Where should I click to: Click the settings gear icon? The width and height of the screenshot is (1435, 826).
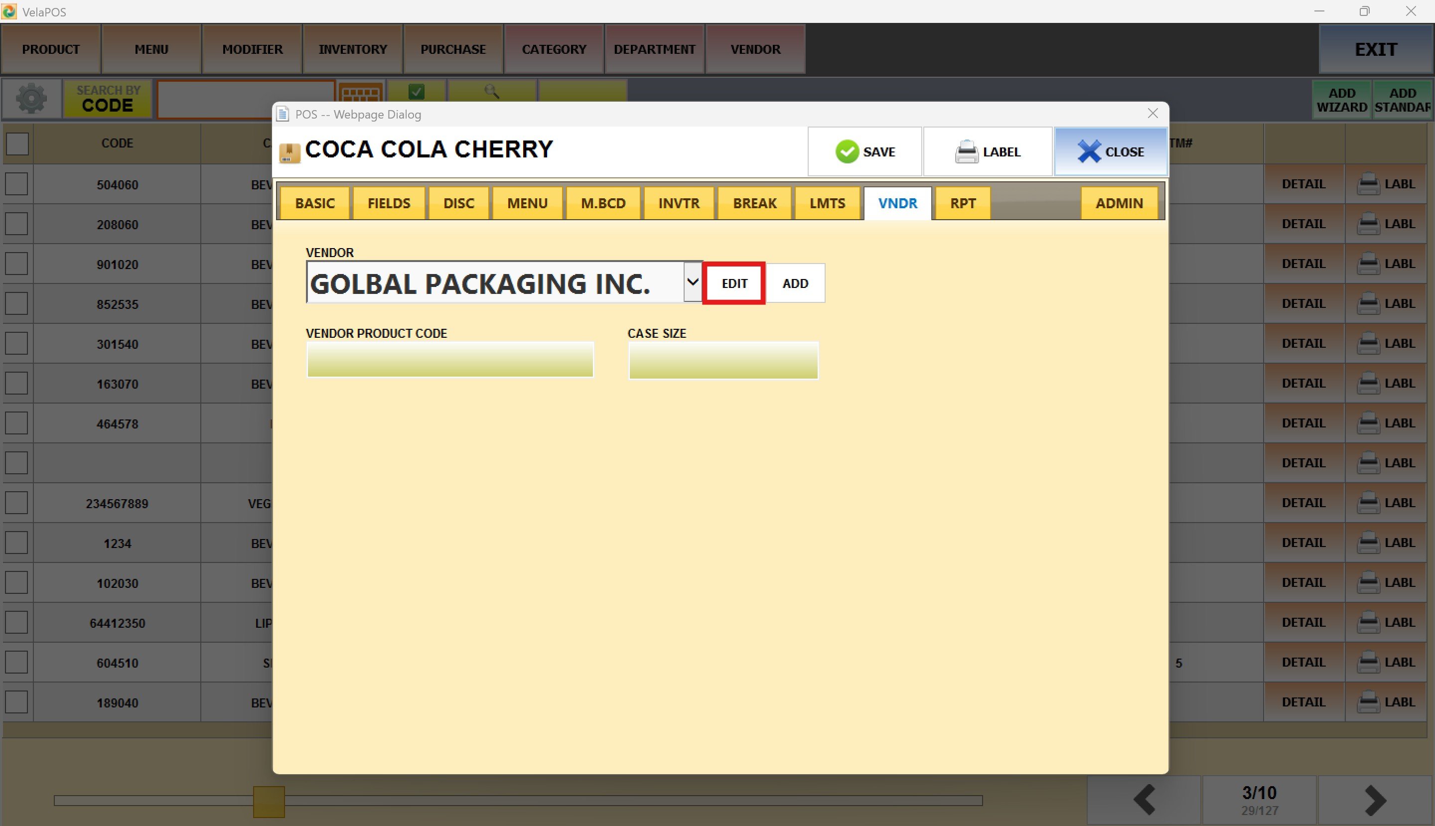click(31, 99)
